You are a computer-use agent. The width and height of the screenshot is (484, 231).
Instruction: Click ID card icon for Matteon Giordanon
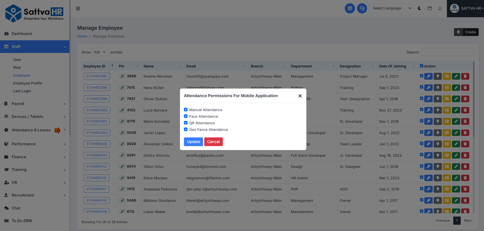pos(447,201)
